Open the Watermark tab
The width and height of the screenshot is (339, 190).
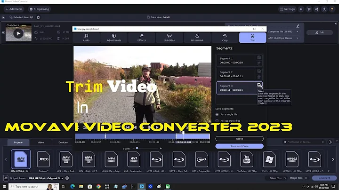(197, 38)
